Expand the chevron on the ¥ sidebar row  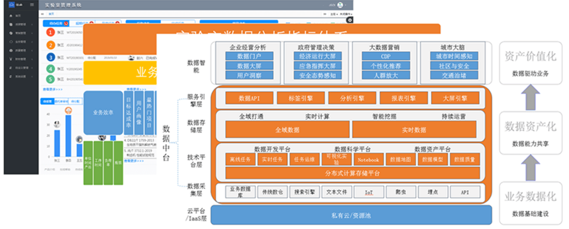[x=32, y=59]
